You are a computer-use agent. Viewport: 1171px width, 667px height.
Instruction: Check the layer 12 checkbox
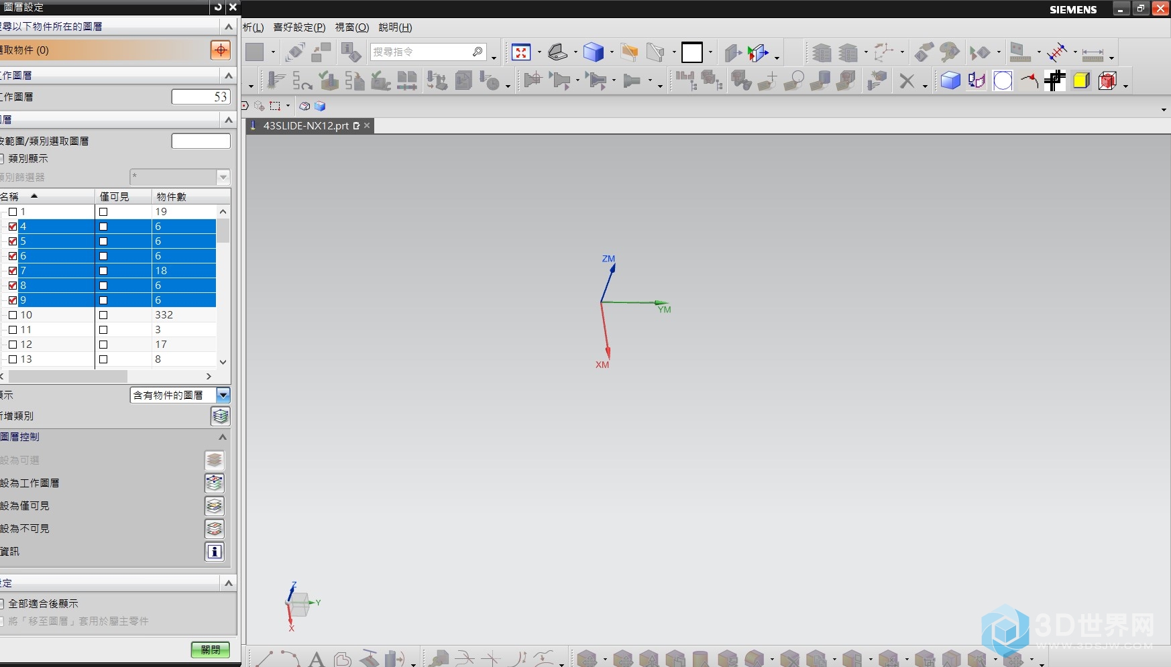13,345
